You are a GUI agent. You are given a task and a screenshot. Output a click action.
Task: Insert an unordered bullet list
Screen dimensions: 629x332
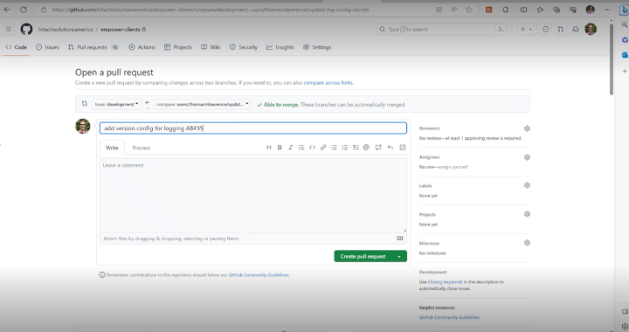point(334,148)
